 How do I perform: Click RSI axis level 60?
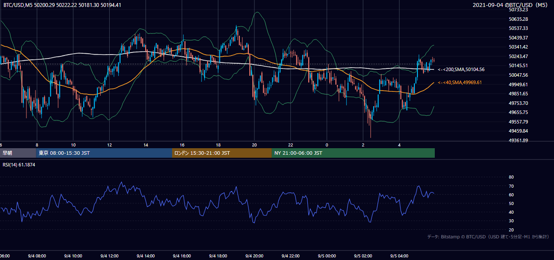point(511,195)
